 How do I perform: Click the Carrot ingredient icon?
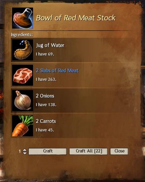23,126
